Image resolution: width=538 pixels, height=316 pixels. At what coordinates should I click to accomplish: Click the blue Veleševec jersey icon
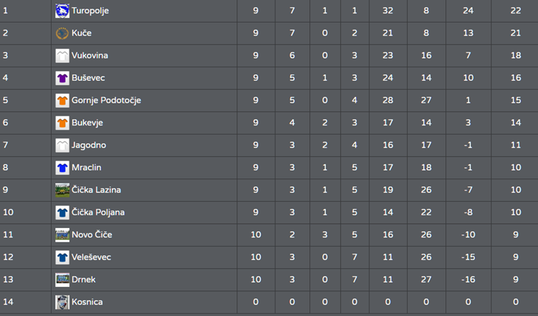62,257
